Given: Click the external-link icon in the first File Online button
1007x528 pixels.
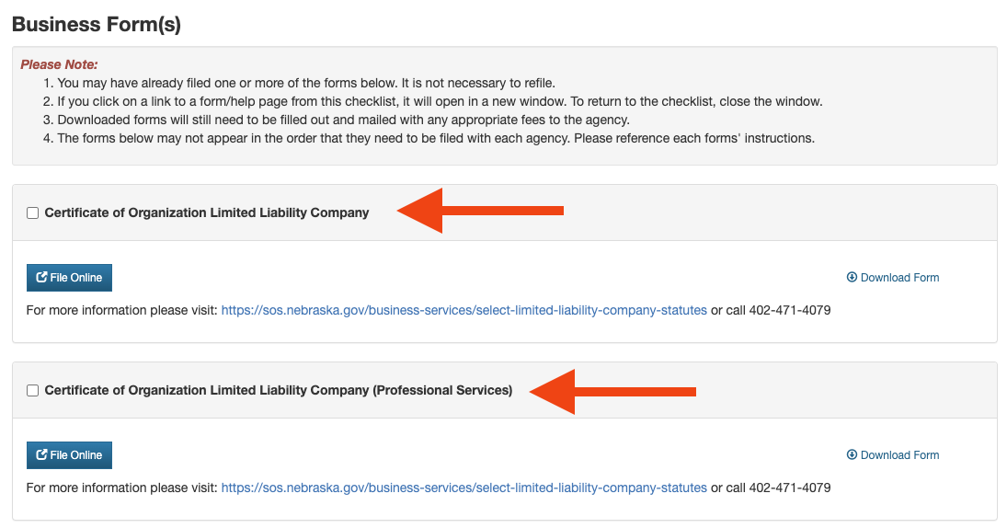Looking at the screenshot, I should [41, 277].
